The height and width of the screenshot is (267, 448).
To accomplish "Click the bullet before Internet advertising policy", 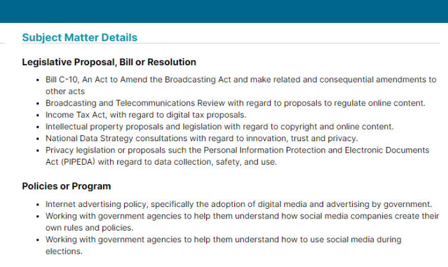I will click(x=38, y=204).
